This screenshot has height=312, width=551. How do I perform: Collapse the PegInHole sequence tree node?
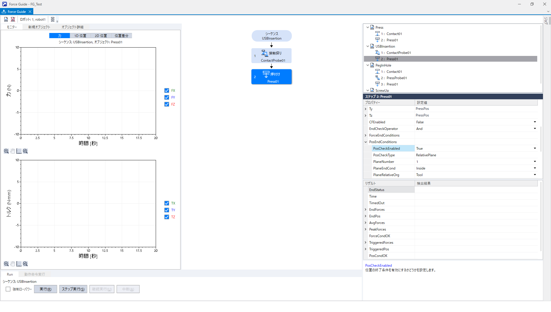point(368,65)
